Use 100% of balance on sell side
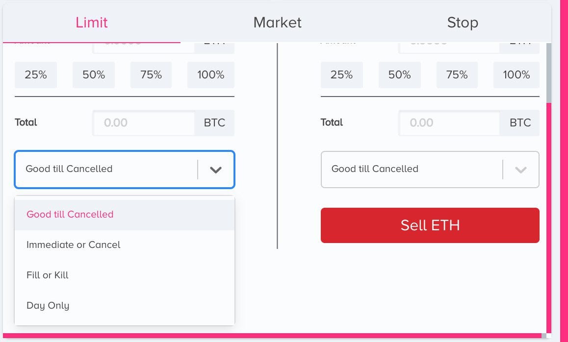Screen dimensions: 568x342 coord(516,75)
